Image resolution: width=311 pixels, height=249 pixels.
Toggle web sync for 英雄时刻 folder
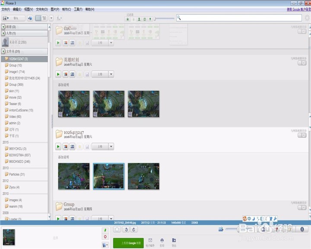[x=302, y=63]
